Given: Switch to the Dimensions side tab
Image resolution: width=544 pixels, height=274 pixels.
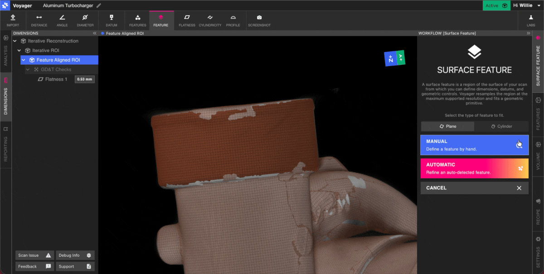Looking at the screenshot, I should point(5,96).
